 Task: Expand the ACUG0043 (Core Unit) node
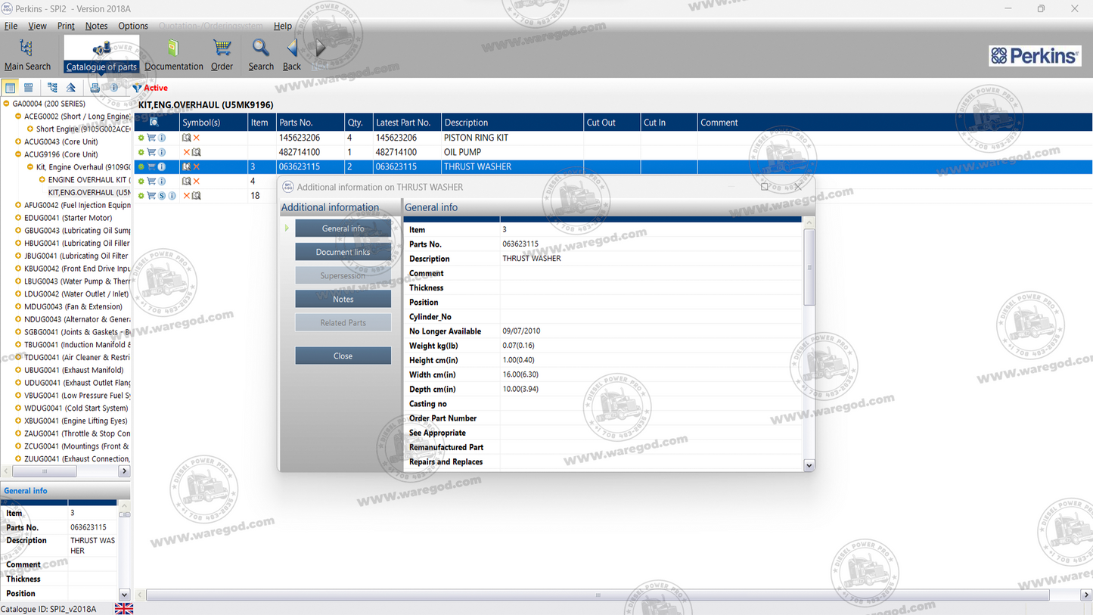[18, 141]
